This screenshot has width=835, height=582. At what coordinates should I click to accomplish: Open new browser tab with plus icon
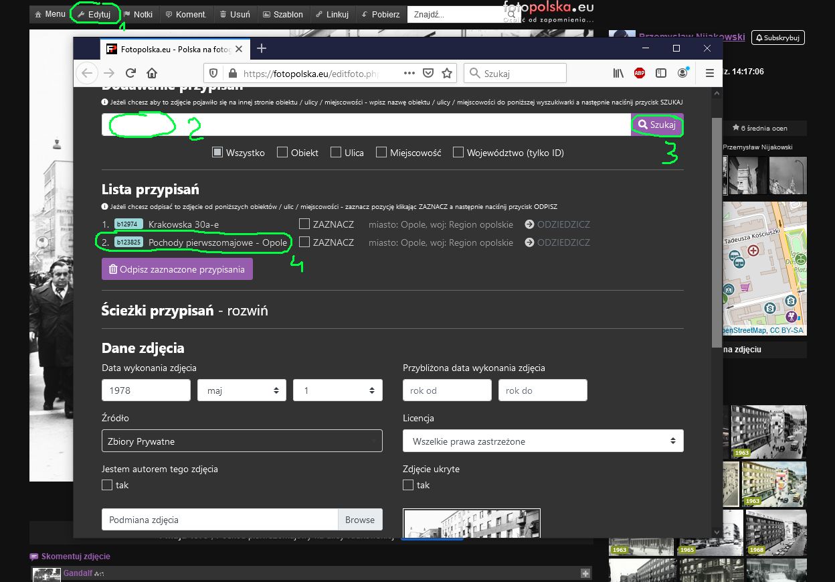coord(262,48)
